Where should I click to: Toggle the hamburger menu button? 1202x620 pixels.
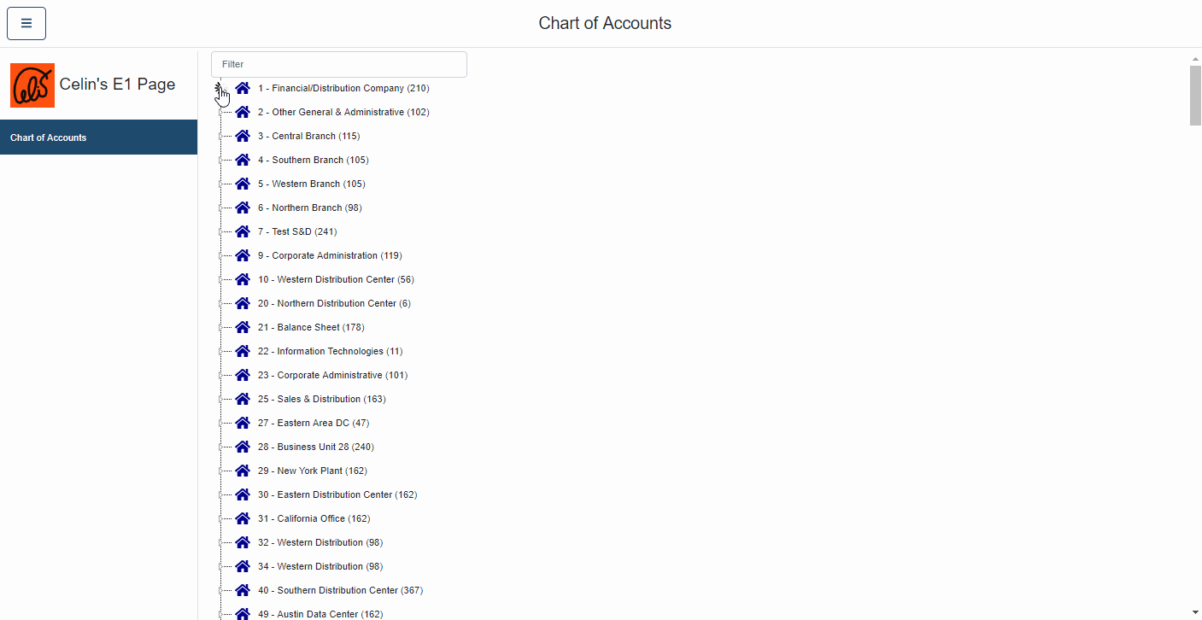point(26,23)
